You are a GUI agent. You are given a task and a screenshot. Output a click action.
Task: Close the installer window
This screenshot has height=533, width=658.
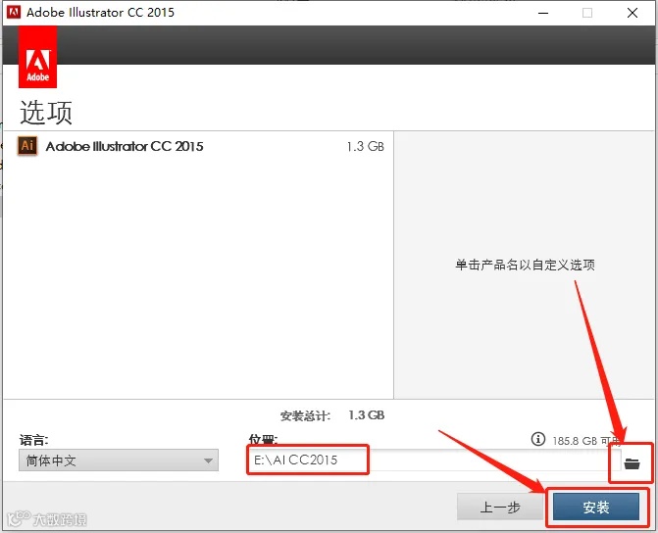(x=633, y=13)
